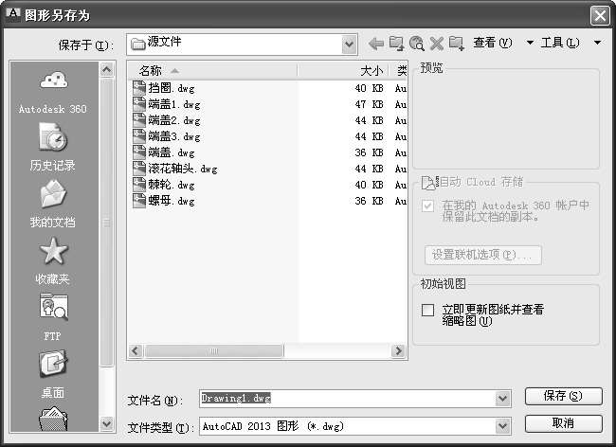The width and height of the screenshot is (616, 447).
Task: Click file list scroll left arrow
Action: [x=136, y=350]
